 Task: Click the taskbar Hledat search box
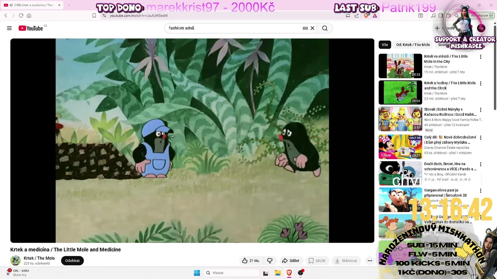(x=231, y=273)
